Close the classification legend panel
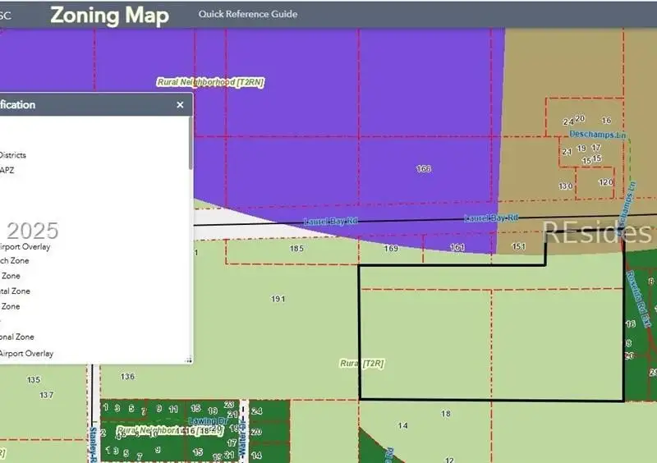 pos(180,105)
